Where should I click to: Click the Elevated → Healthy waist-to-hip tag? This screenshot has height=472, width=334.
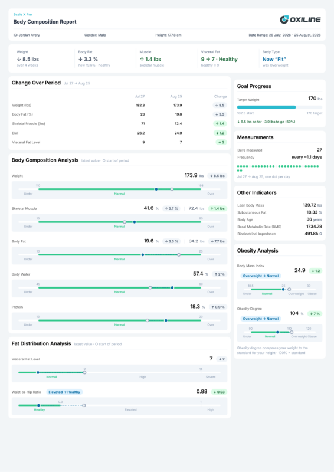(64, 392)
